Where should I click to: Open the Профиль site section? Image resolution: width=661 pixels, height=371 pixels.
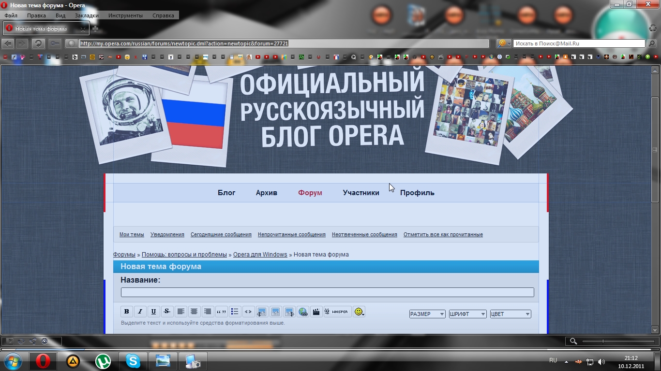point(417,193)
